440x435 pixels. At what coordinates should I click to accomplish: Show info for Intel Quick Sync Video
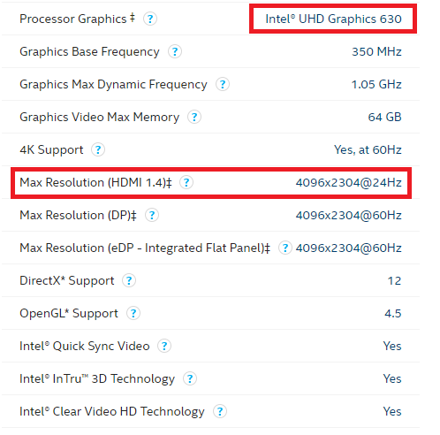click(x=164, y=347)
